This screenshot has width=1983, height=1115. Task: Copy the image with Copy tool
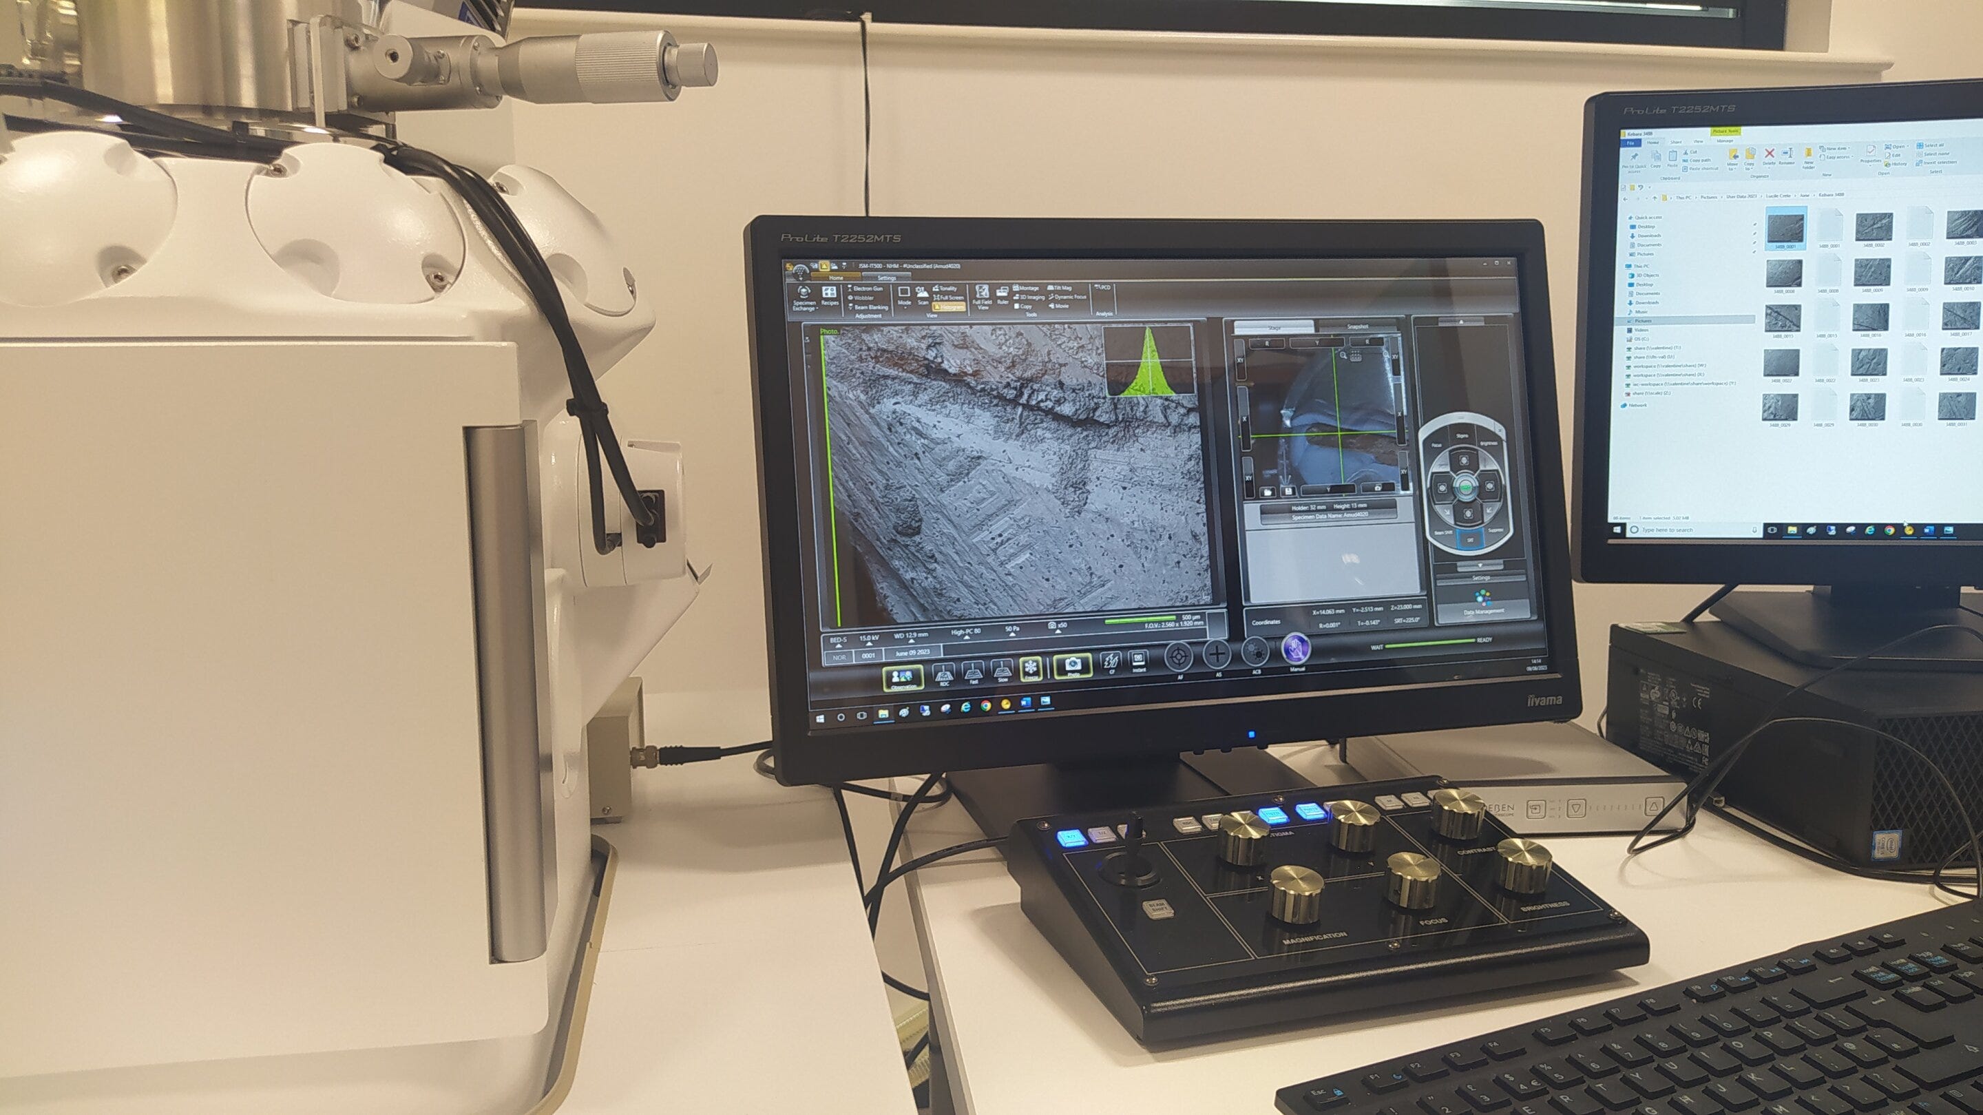[1023, 306]
